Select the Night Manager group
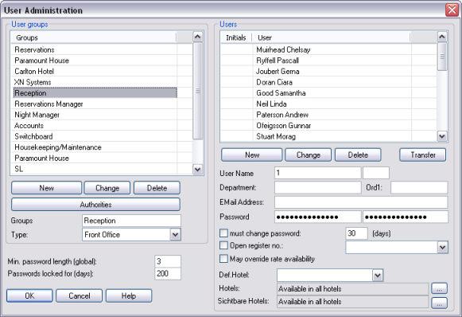This screenshot has height=317, width=462. (95, 115)
